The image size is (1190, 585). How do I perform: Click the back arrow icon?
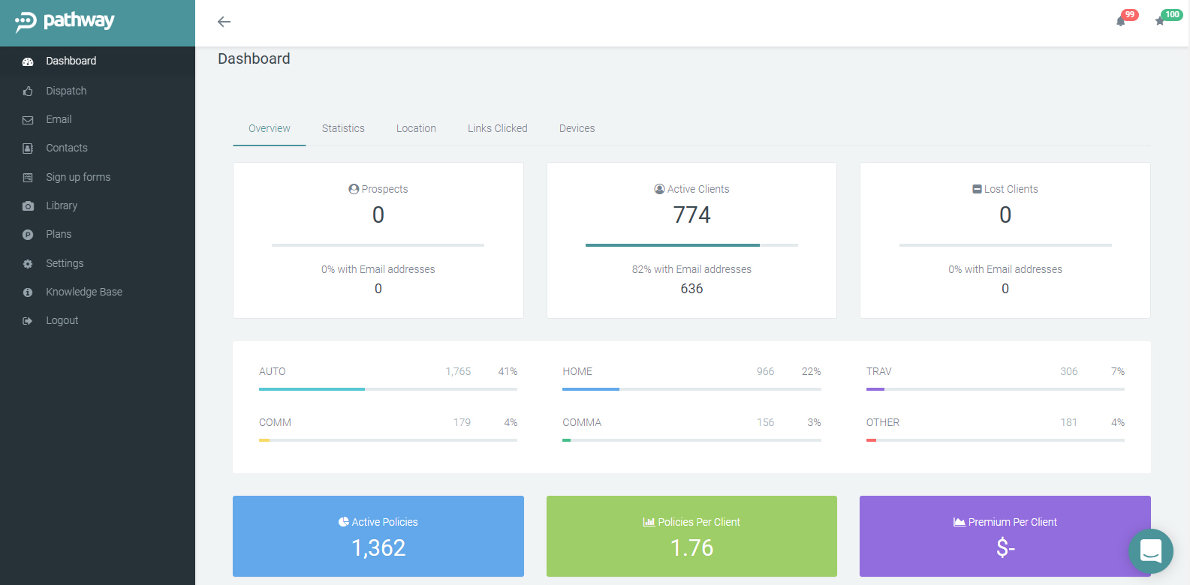tap(224, 22)
